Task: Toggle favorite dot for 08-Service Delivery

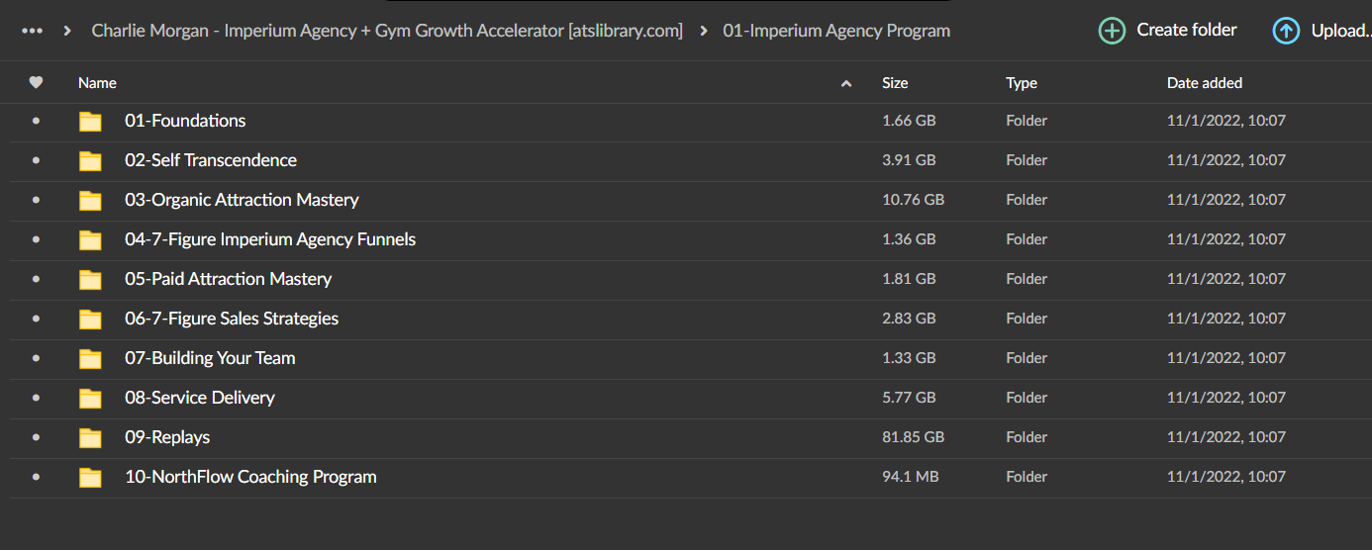Action: [x=37, y=398]
